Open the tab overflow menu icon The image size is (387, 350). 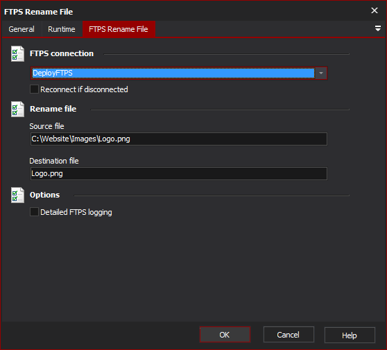pyautogui.click(x=377, y=28)
